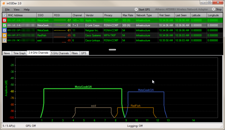Click the 7 + 3 channel cell
The image size is (225, 130).
(78, 25)
